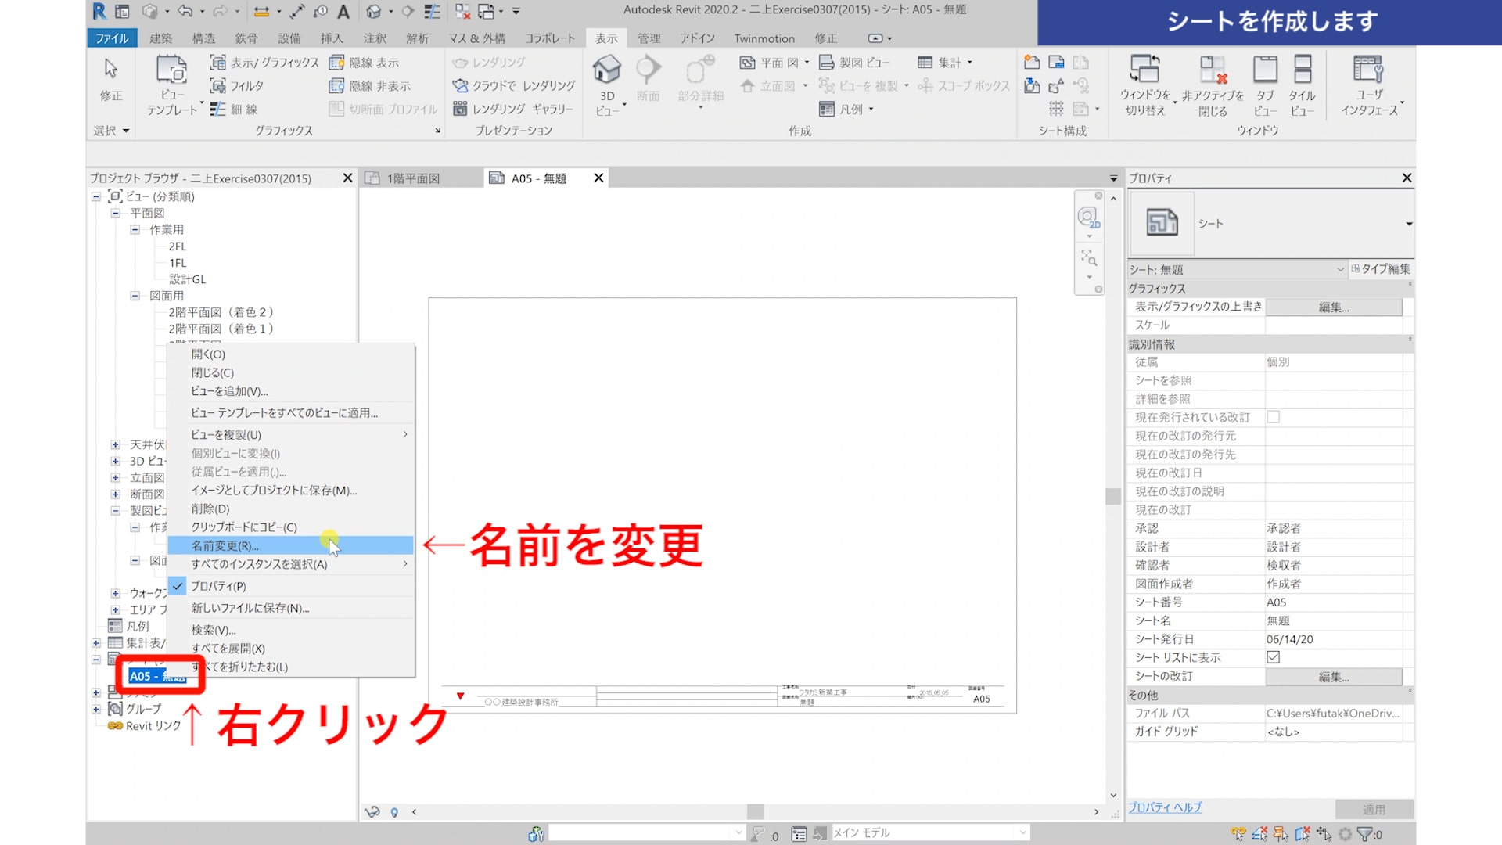The height and width of the screenshot is (845, 1502).
Task: Click the フィルタ tool in graphics panel
Action: (237, 86)
